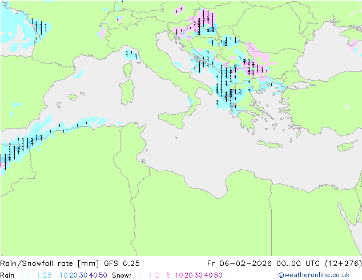Select the Rain legend value 2
Screen dimensions: 362x280
pyautogui.click(x=45, y=275)
